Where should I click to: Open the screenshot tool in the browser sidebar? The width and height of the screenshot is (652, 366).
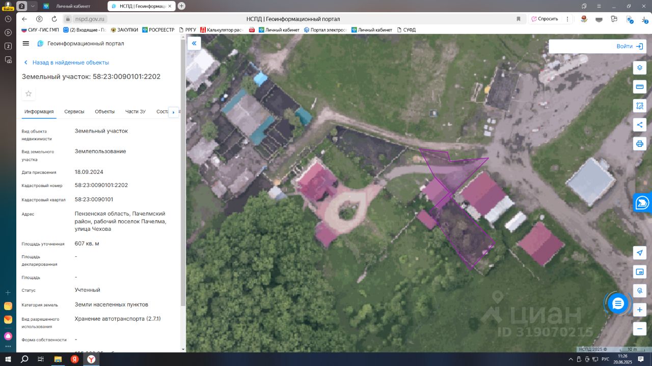coord(8,59)
